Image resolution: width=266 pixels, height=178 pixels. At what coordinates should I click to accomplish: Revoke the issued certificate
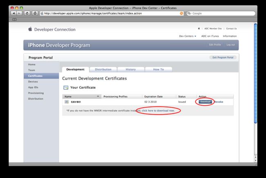tap(219, 102)
